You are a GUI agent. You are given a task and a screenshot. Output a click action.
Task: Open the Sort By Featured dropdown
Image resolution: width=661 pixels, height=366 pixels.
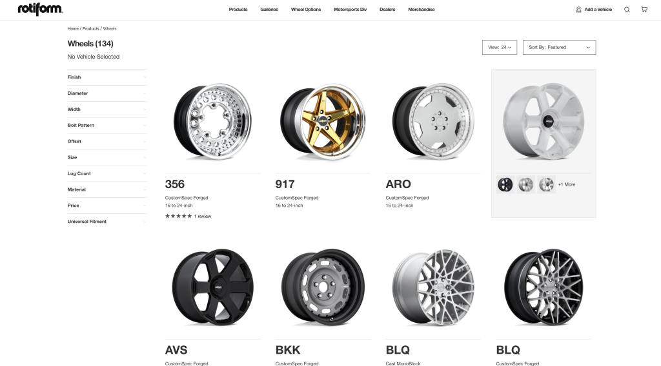(x=560, y=47)
